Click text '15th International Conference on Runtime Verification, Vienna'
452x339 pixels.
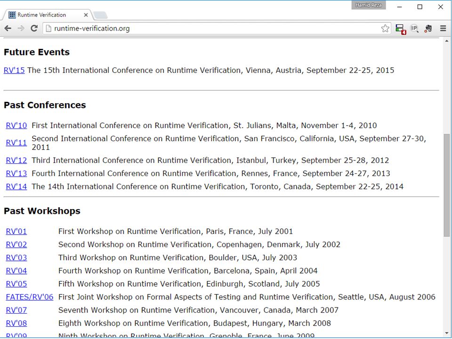tap(157, 70)
